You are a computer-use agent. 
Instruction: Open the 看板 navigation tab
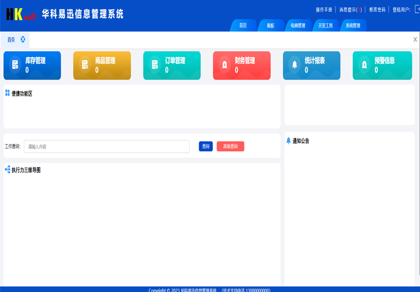(x=270, y=26)
